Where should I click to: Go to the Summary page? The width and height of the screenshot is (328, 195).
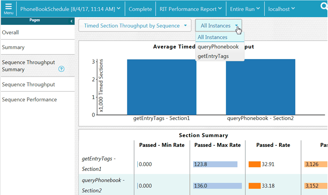pyautogui.click(x=13, y=47)
